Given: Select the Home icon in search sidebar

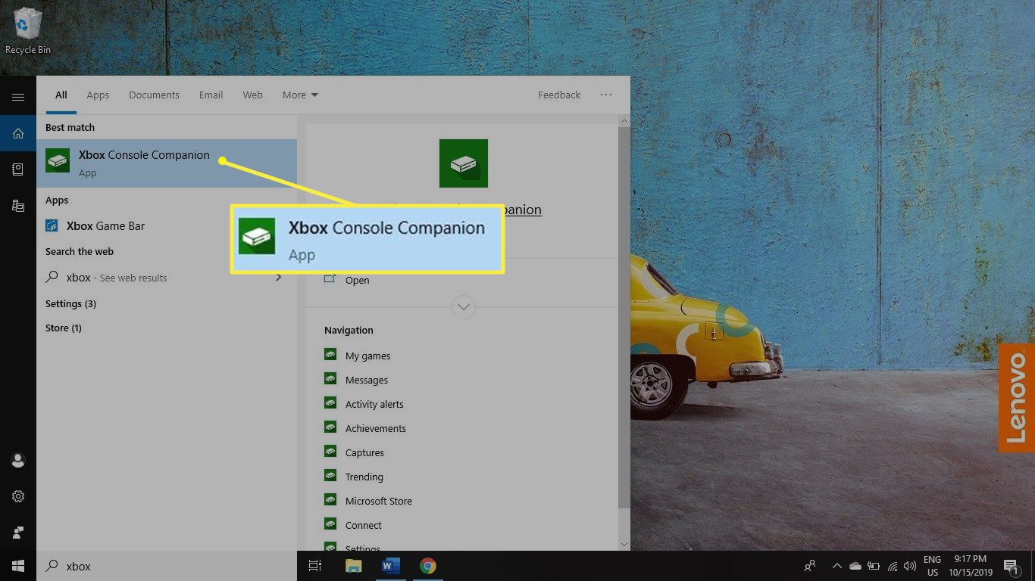Looking at the screenshot, I should 18,134.
